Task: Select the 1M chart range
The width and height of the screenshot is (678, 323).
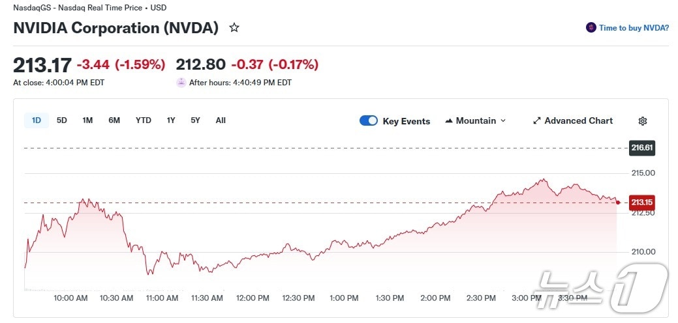Action: [87, 120]
